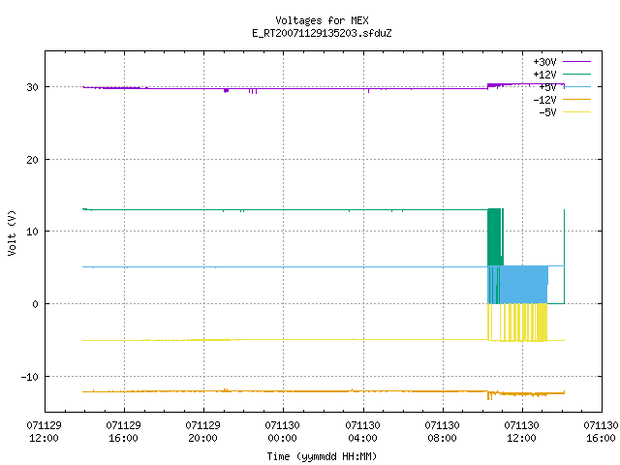Click the green +12V legend line sample
This screenshot has width=620, height=465.
(576, 74)
